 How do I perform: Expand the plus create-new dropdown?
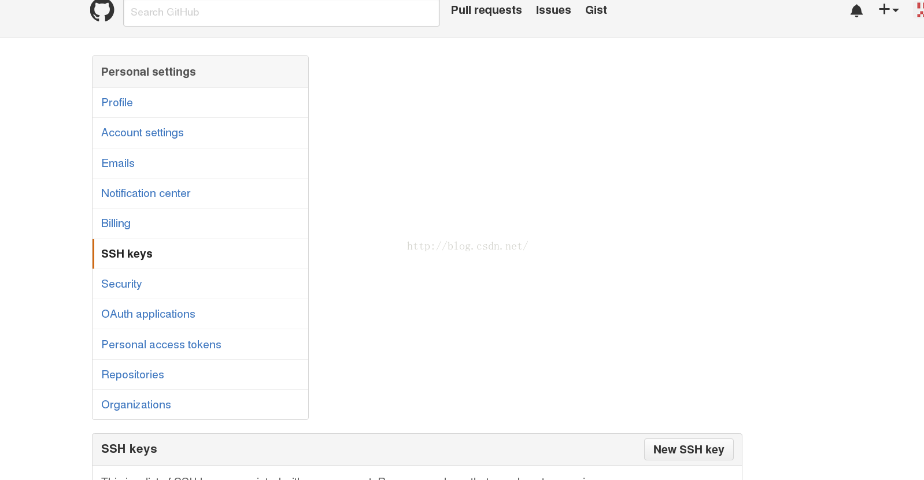(x=889, y=9)
